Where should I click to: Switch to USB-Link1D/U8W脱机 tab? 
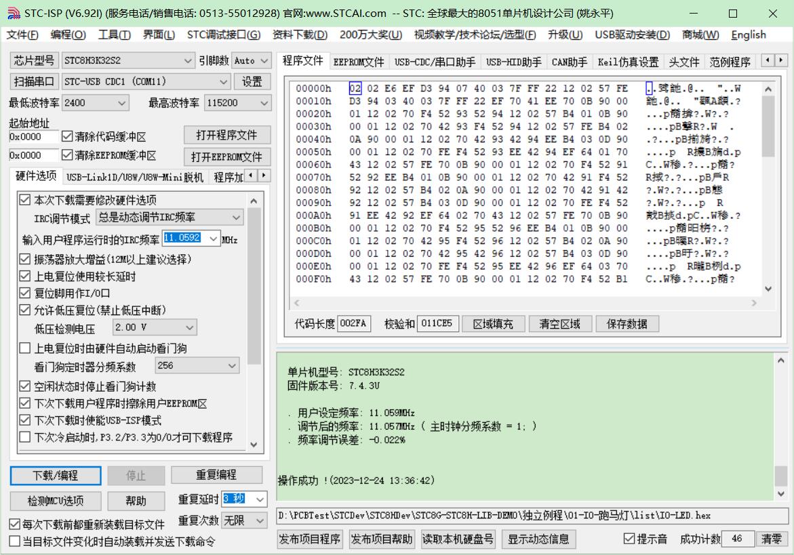pos(135,177)
